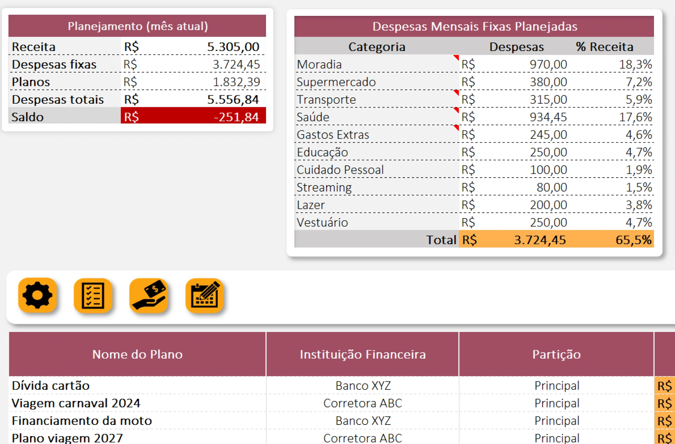Click Despesas Mensais Fixas Planejadas title
The image size is (675, 444).
475,26
